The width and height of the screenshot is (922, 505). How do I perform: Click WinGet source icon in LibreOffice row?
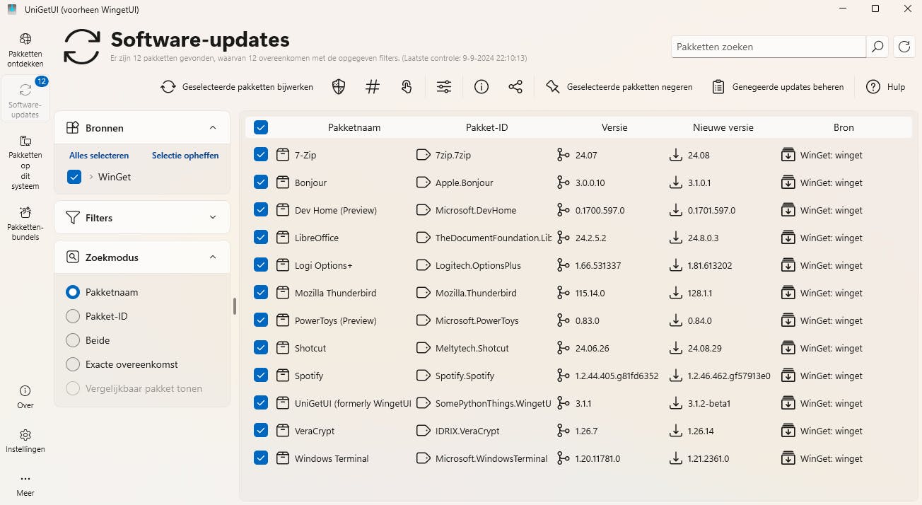click(x=788, y=238)
